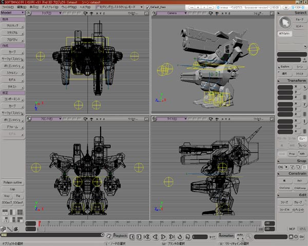
Task: Click the camera icon in the Top viewport header
Action: [x=85, y=13]
